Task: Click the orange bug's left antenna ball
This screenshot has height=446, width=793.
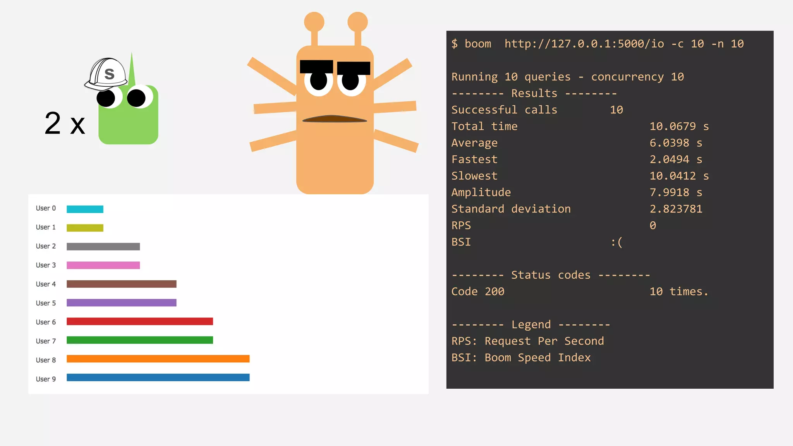Action: pyautogui.click(x=314, y=22)
